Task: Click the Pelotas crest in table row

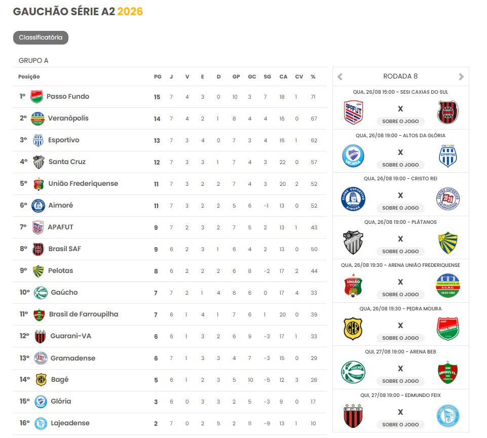Action: pyautogui.click(x=38, y=271)
